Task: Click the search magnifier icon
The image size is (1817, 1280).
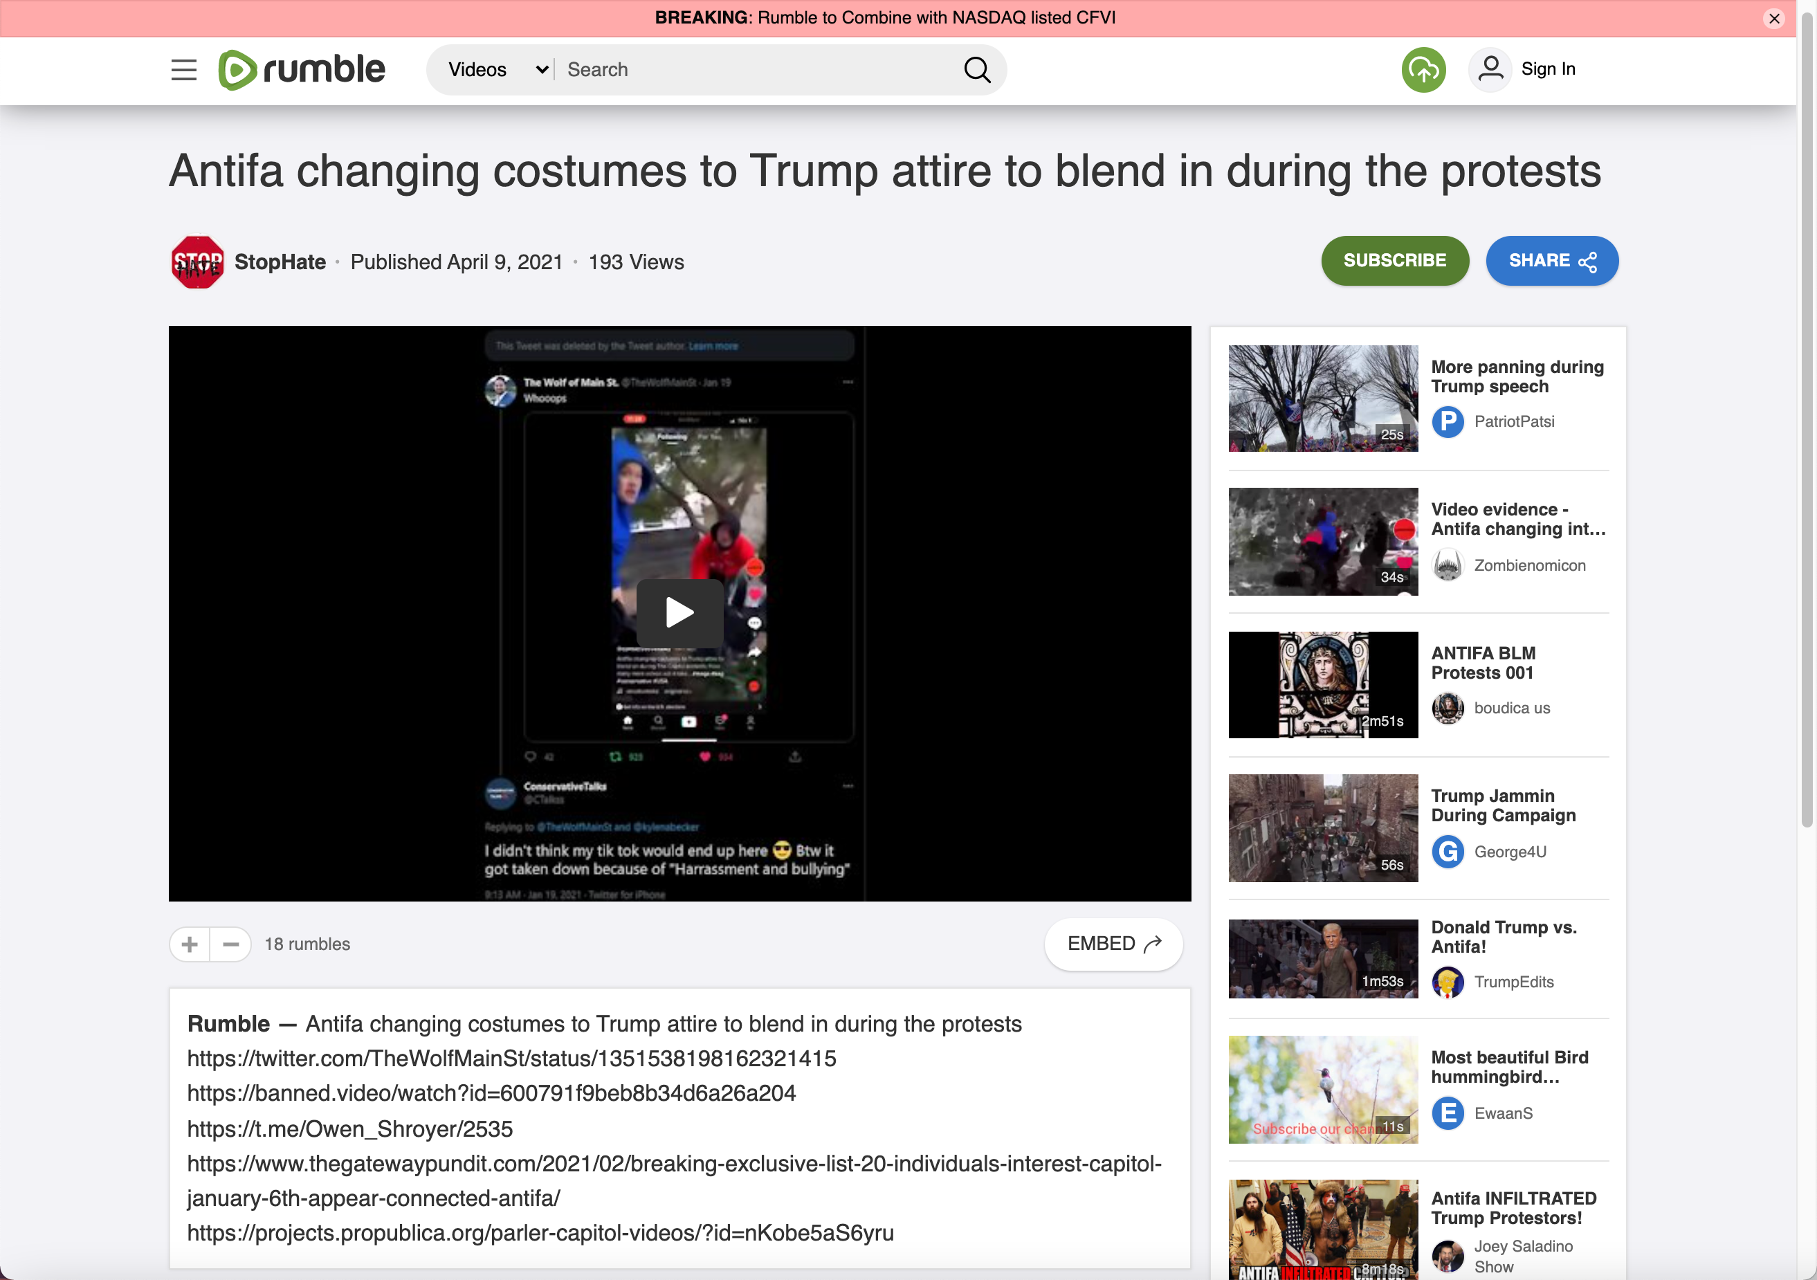Action: (x=976, y=70)
